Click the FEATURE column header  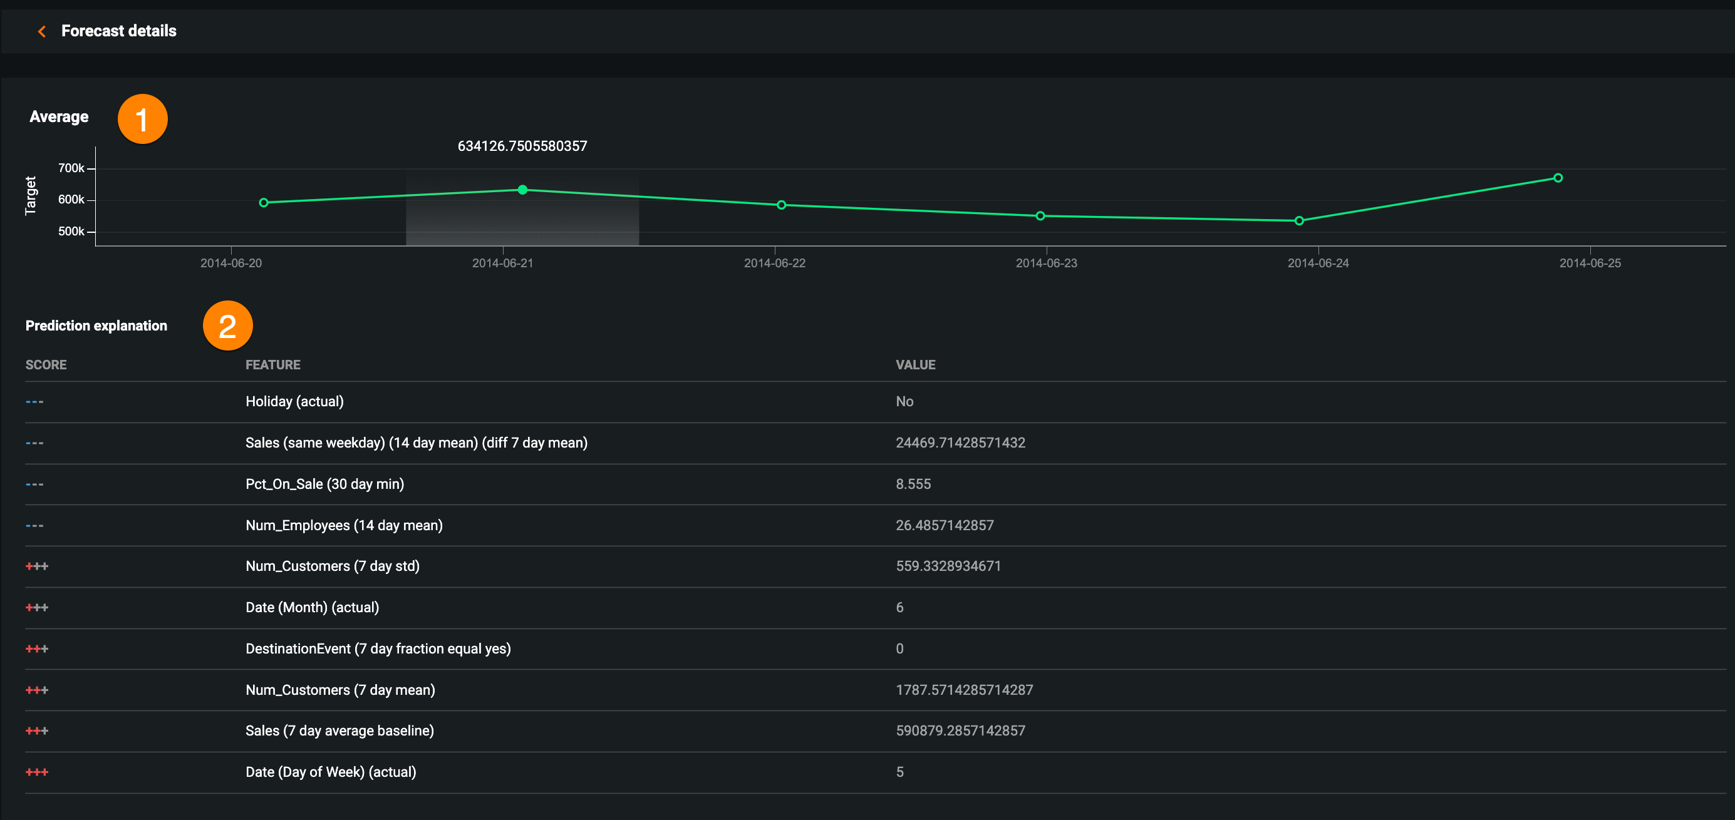(273, 365)
